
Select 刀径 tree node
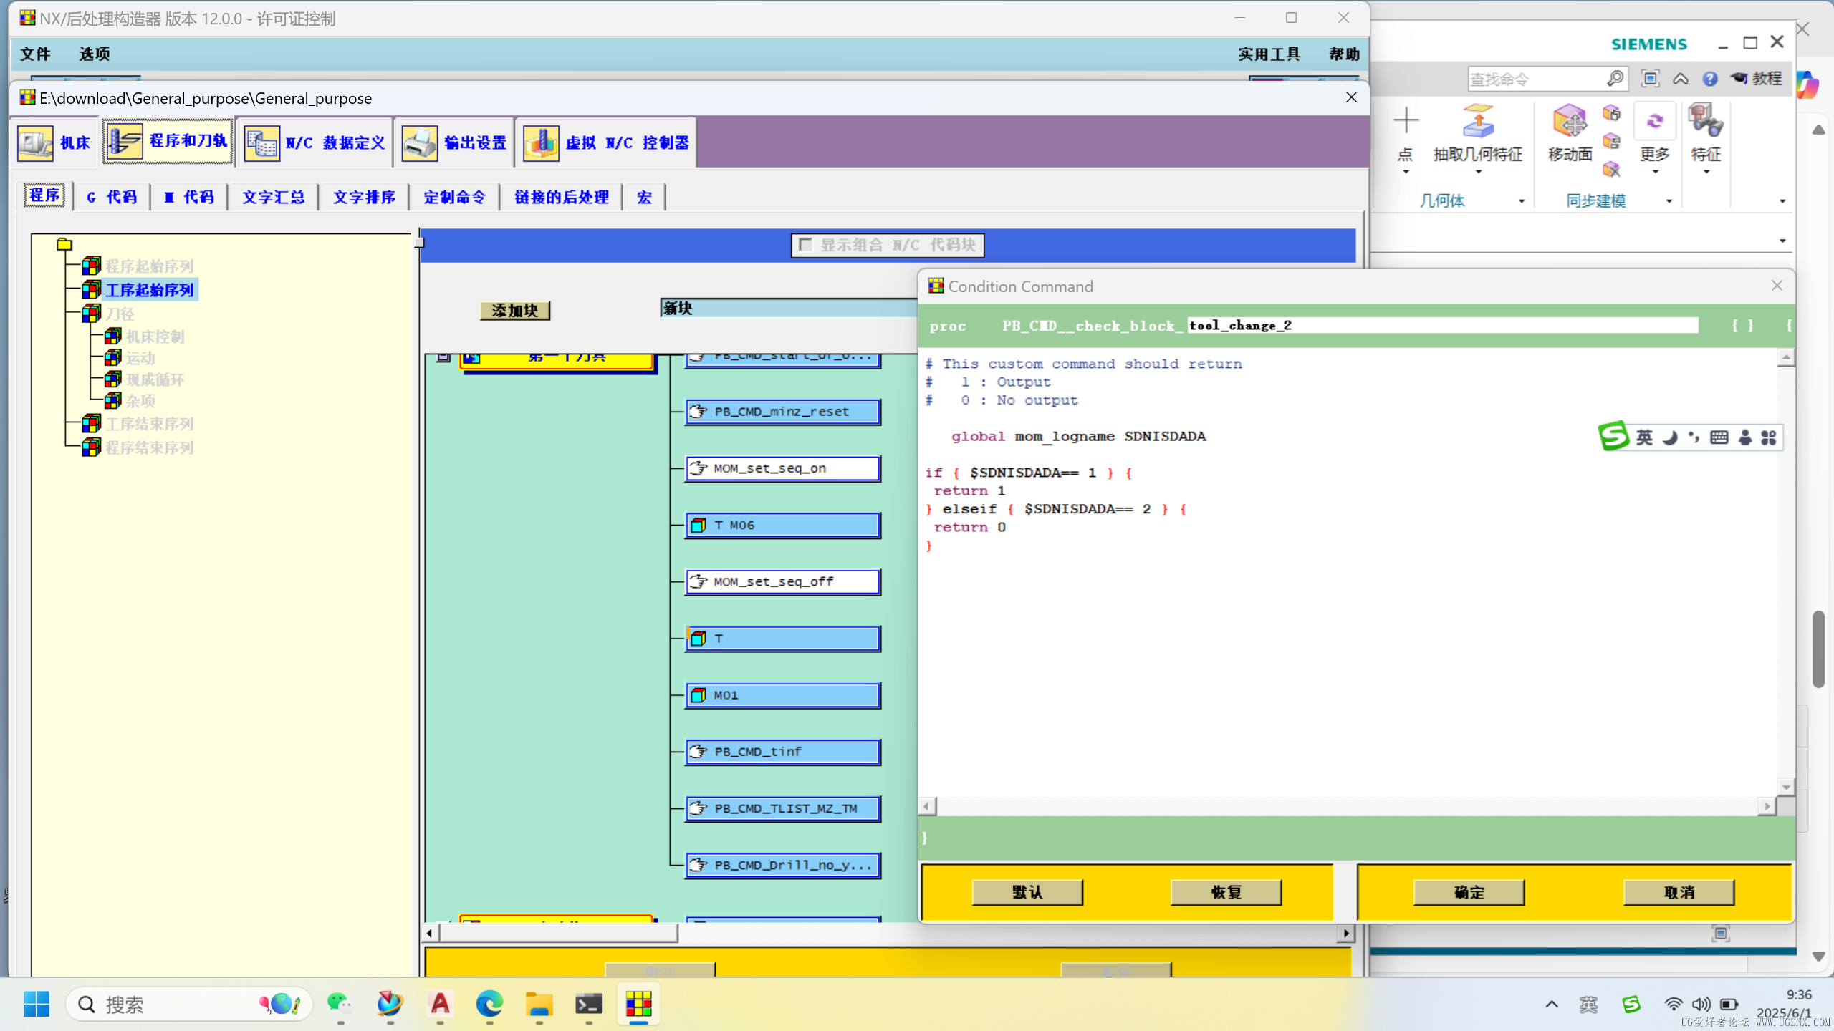click(120, 314)
